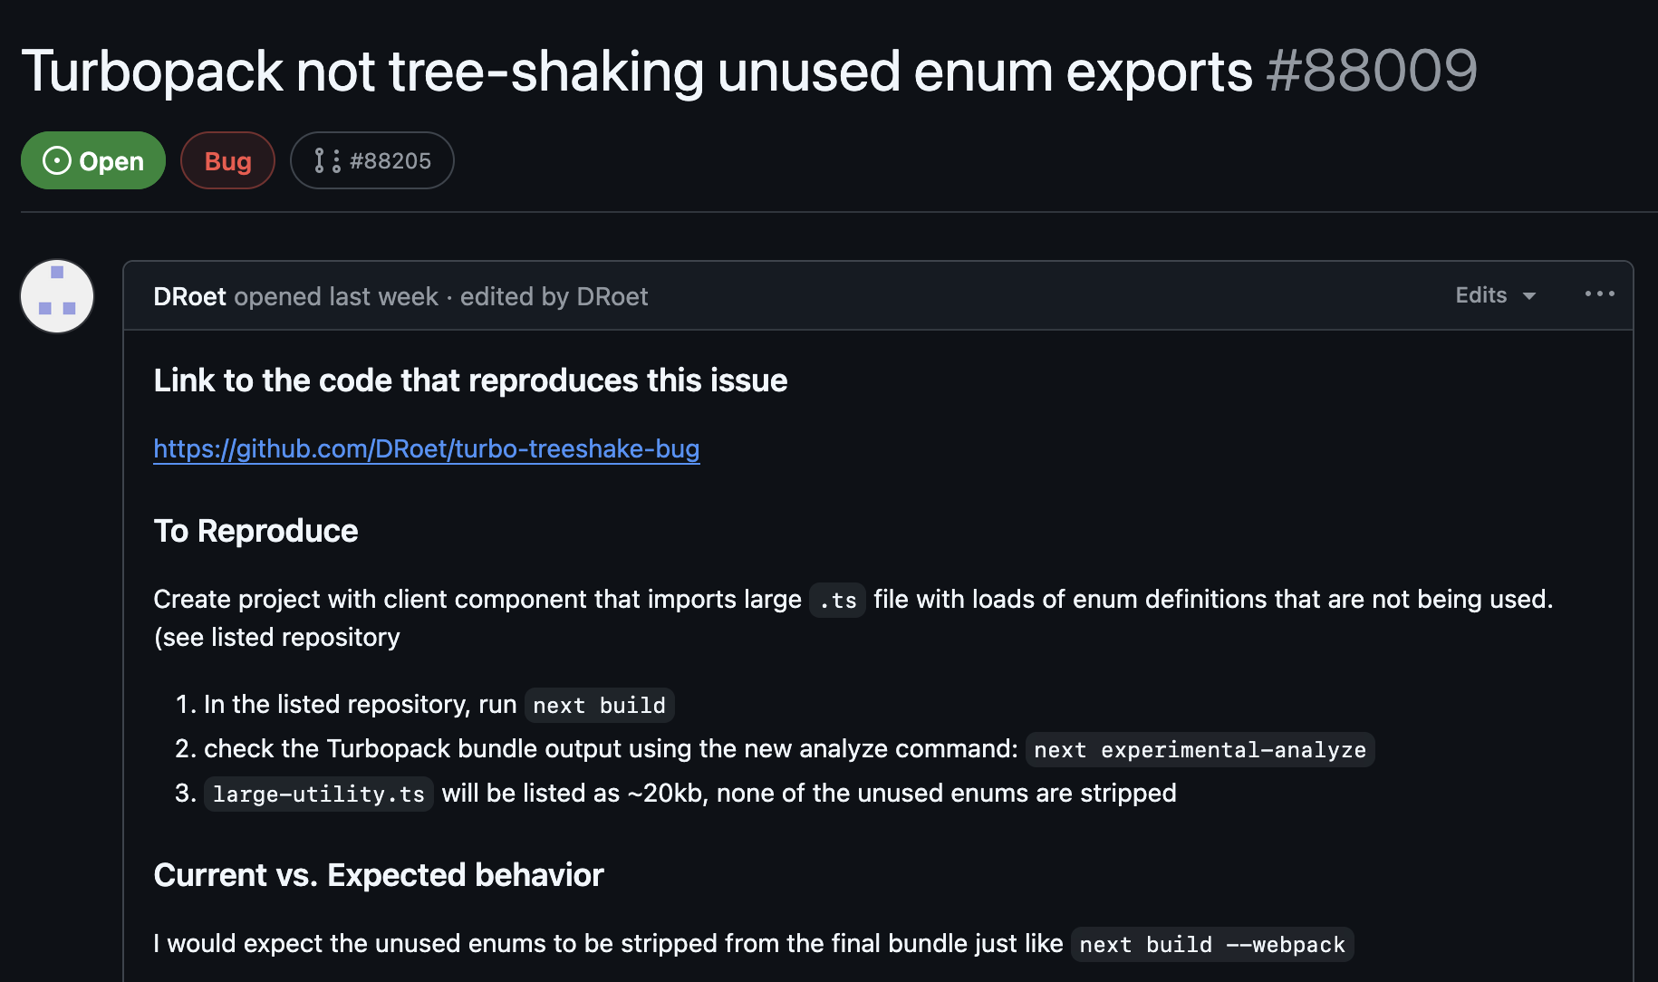The image size is (1658, 982).
Task: Click the "To Reproduce" heading
Action: pos(255,531)
